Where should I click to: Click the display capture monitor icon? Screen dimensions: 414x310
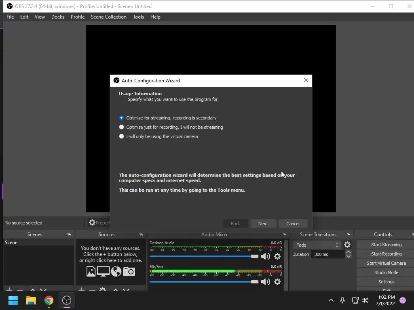point(103,272)
